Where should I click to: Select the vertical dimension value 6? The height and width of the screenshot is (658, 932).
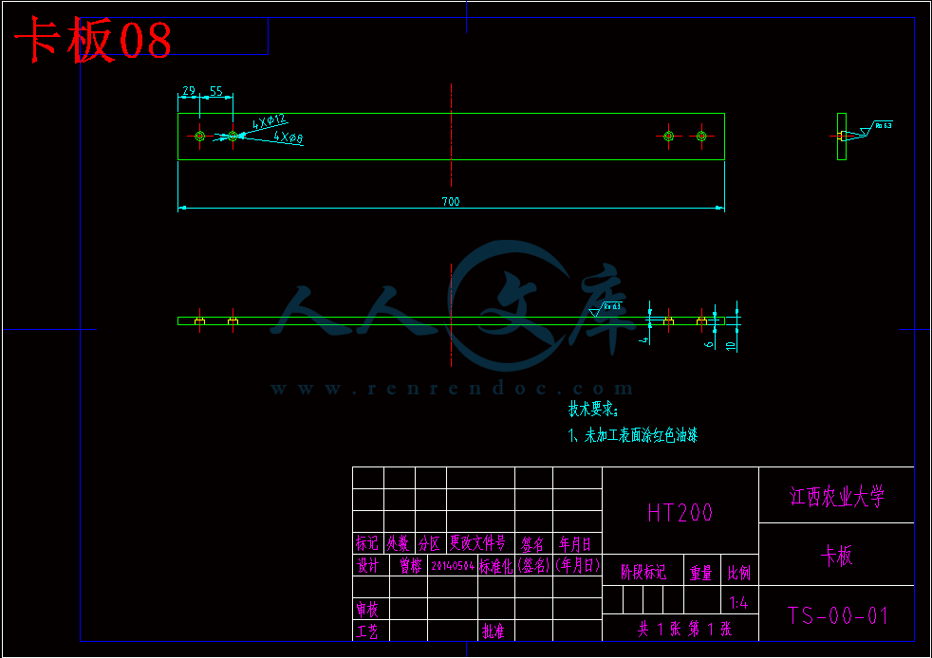point(709,344)
